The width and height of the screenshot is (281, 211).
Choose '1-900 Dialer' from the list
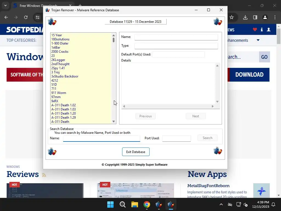[60, 43]
